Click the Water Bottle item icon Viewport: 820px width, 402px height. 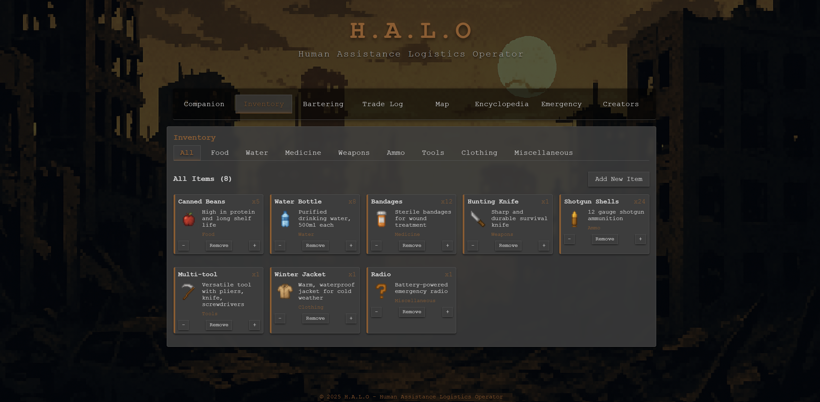point(285,219)
